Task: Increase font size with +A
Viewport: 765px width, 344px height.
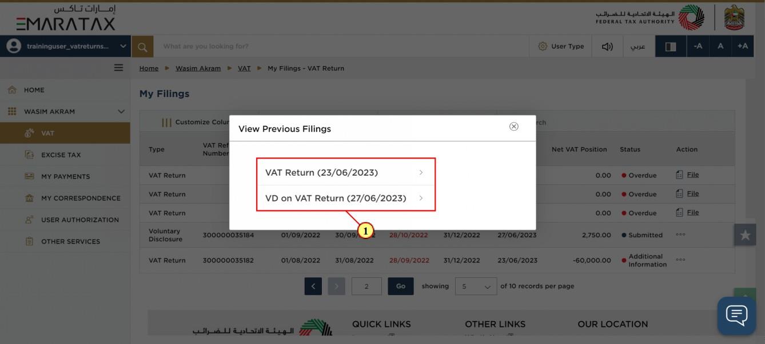Action: 742,46
